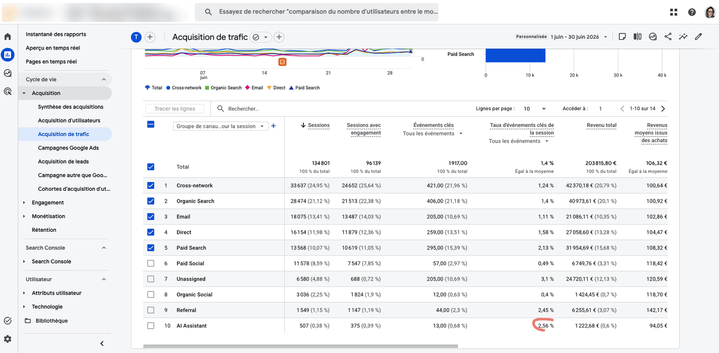This screenshot has height=353, width=719.
Task: Open Aperçu en temps réel
Action: pos(53,48)
